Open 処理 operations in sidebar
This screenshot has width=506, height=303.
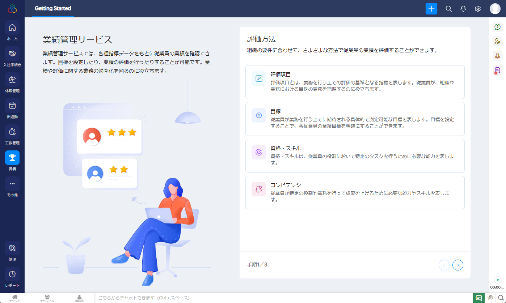pos(12,248)
